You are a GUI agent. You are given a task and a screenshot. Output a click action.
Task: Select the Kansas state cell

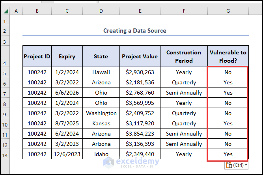(x=101, y=123)
